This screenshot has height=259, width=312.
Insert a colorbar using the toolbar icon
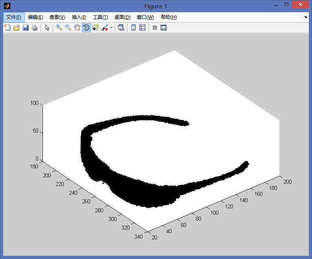coord(133,27)
